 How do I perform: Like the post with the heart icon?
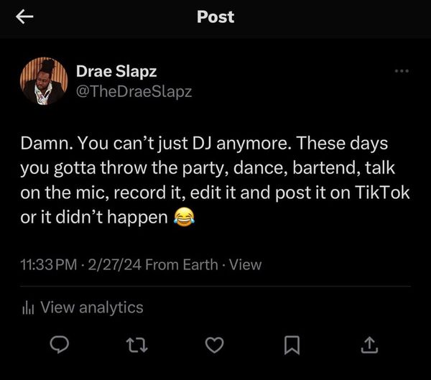tap(214, 346)
